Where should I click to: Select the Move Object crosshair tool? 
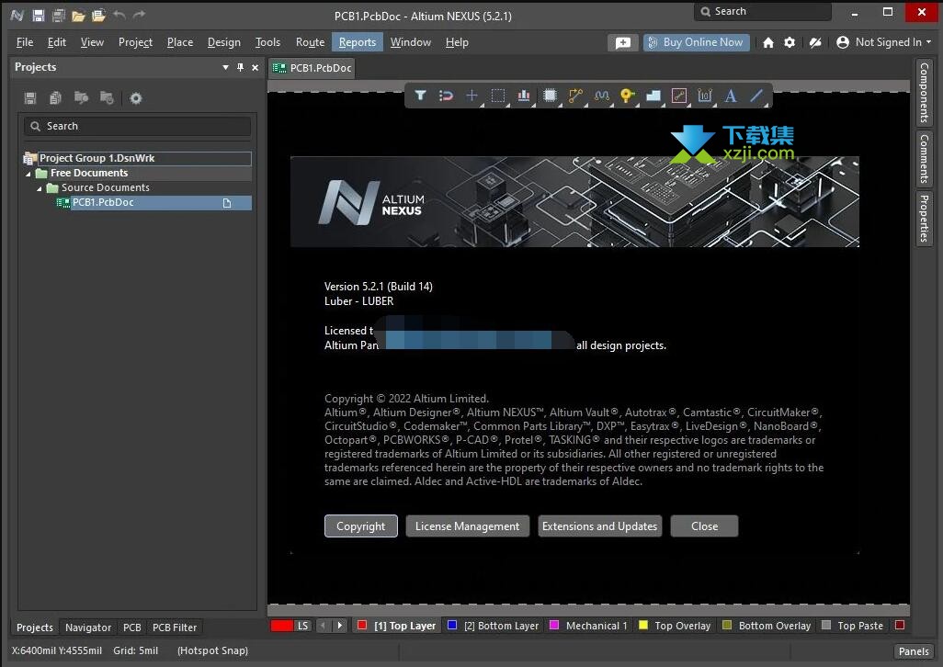tap(472, 96)
